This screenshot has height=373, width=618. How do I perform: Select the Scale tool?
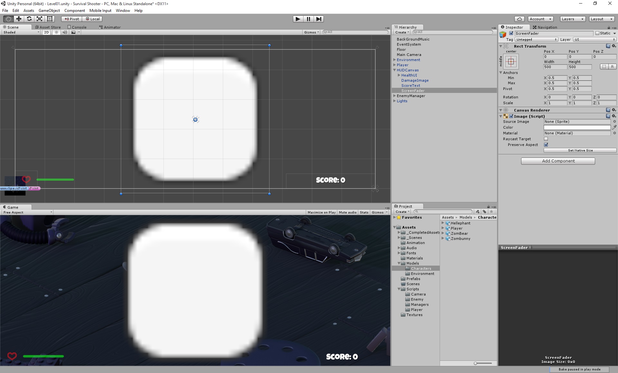click(x=39, y=19)
